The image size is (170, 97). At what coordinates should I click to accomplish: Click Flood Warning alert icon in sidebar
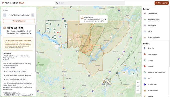(x=5, y=28)
